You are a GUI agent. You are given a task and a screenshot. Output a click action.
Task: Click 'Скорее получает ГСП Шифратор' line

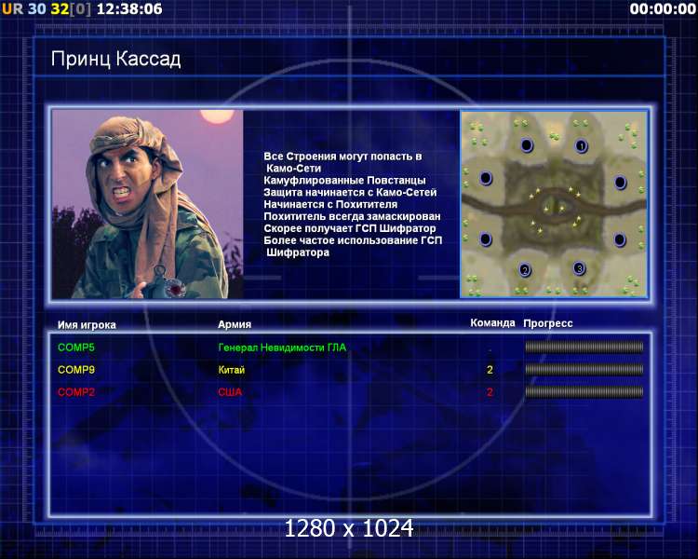350,228
